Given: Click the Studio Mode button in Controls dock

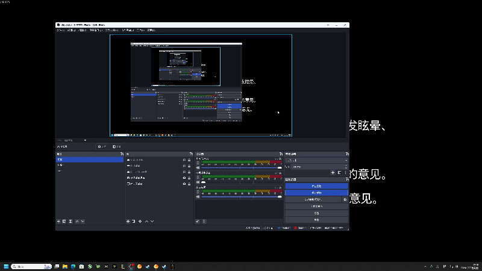Looking at the screenshot, I should [316, 206].
